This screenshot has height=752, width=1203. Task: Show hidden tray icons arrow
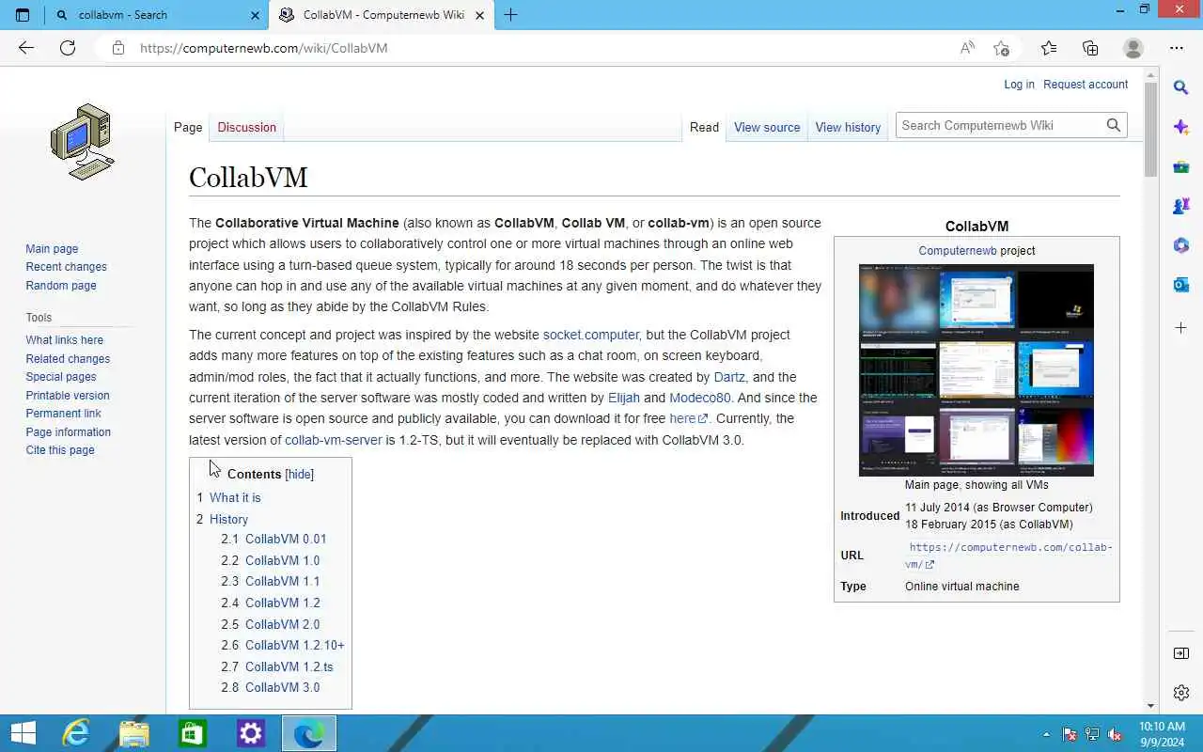point(1046,734)
